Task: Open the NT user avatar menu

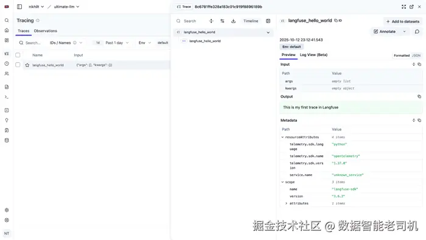Action: click(7, 233)
